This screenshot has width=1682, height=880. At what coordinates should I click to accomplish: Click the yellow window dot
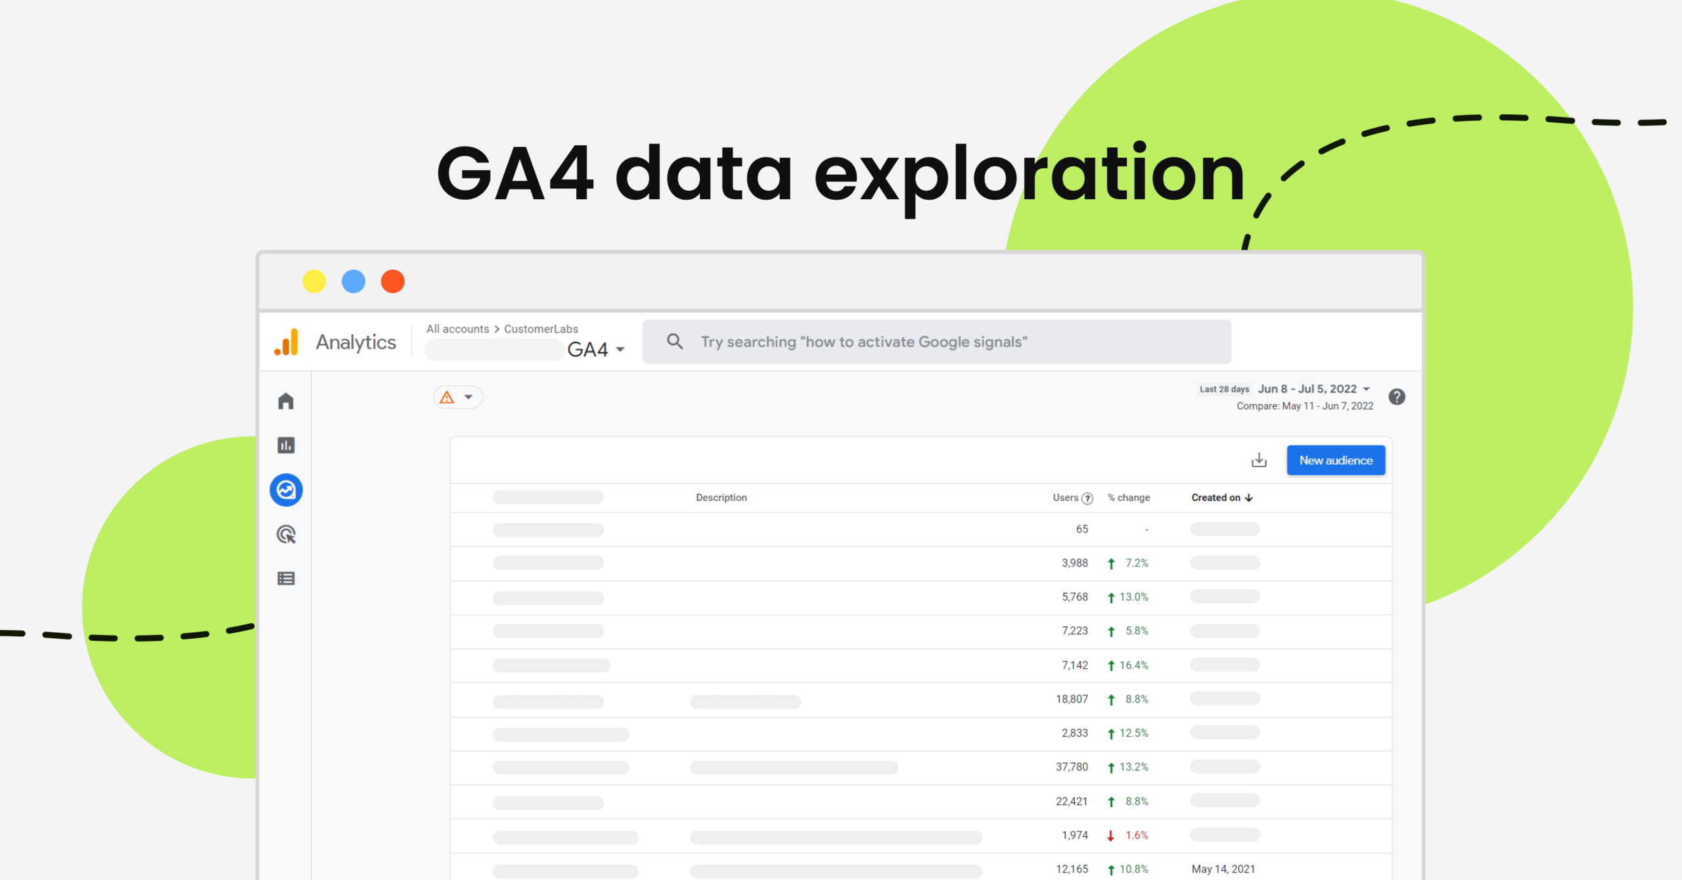coord(314,281)
